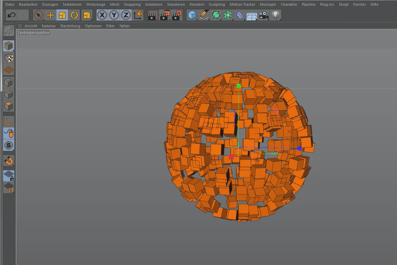Click the Make Editable icon
397x265 pixels.
pyautogui.click(x=9, y=30)
